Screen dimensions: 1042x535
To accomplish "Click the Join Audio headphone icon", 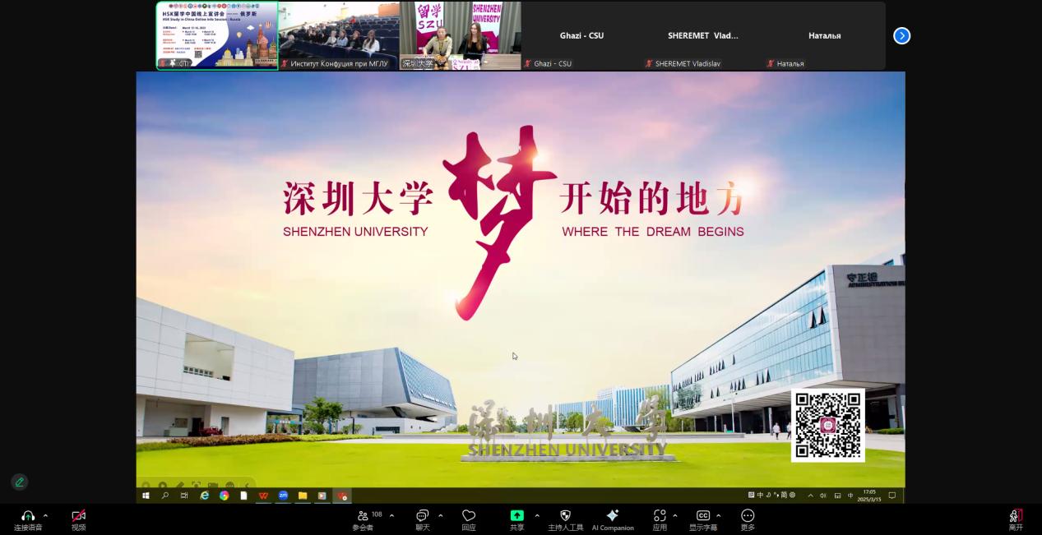I will [x=28, y=516].
